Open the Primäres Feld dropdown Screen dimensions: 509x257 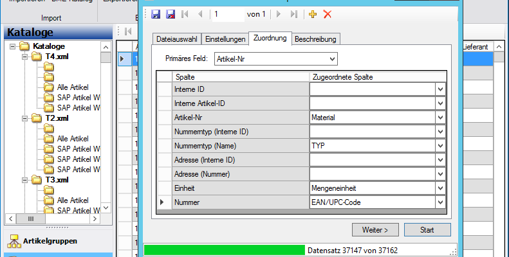[x=332, y=59]
